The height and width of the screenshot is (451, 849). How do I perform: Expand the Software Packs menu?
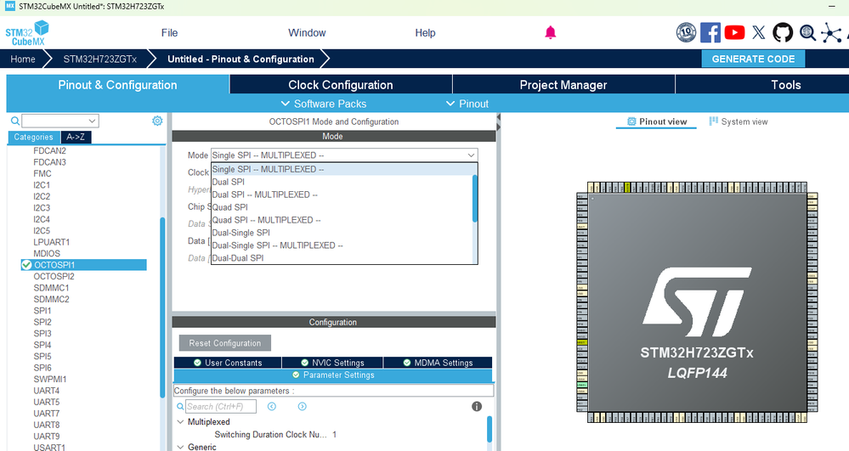tap(323, 104)
